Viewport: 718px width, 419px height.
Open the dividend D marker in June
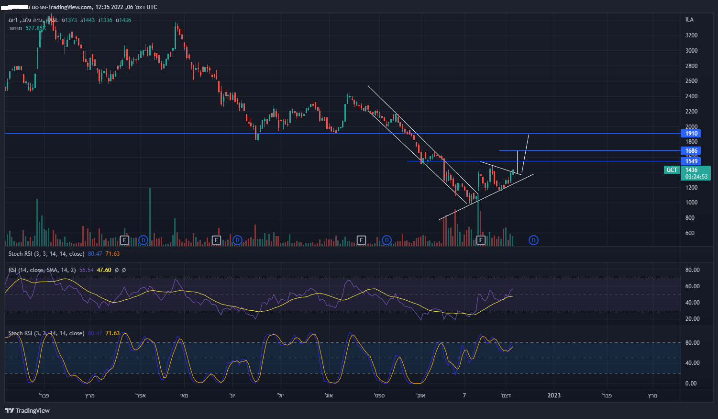click(237, 240)
